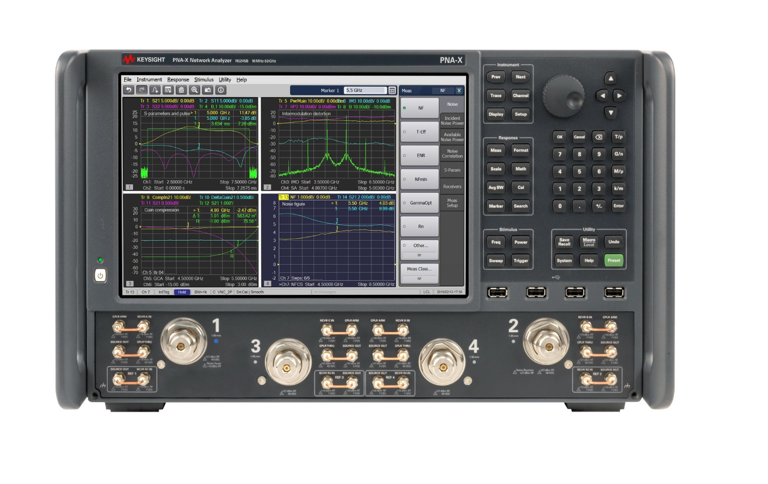Tap the Save Recall utility key
This screenshot has height=484, width=768.
[x=564, y=241]
